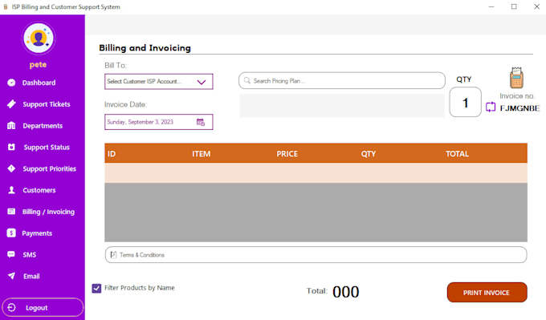
Task: Click the Logout arrow icon
Action: pyautogui.click(x=11, y=307)
